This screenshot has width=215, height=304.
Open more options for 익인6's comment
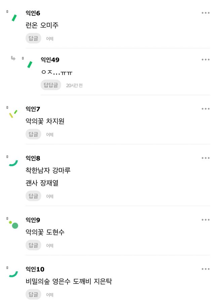205,13
